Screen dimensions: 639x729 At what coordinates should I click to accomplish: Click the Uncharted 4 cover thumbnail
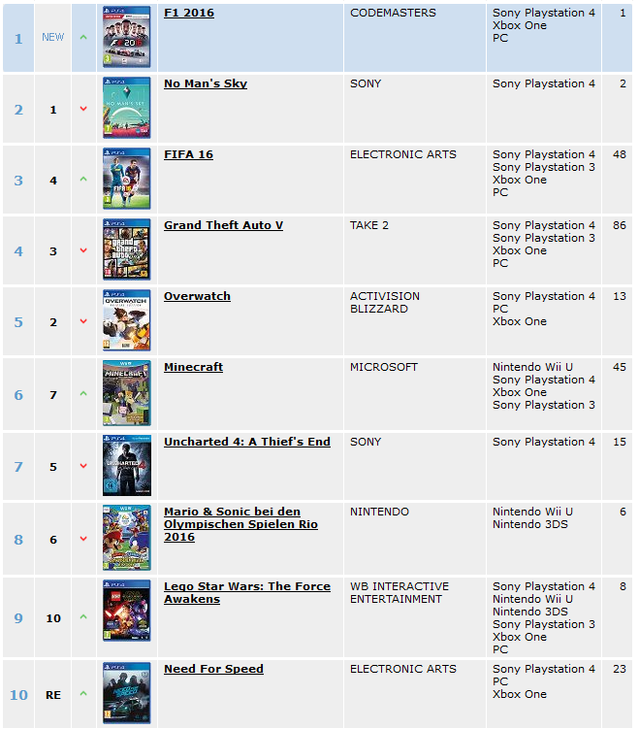tap(127, 466)
